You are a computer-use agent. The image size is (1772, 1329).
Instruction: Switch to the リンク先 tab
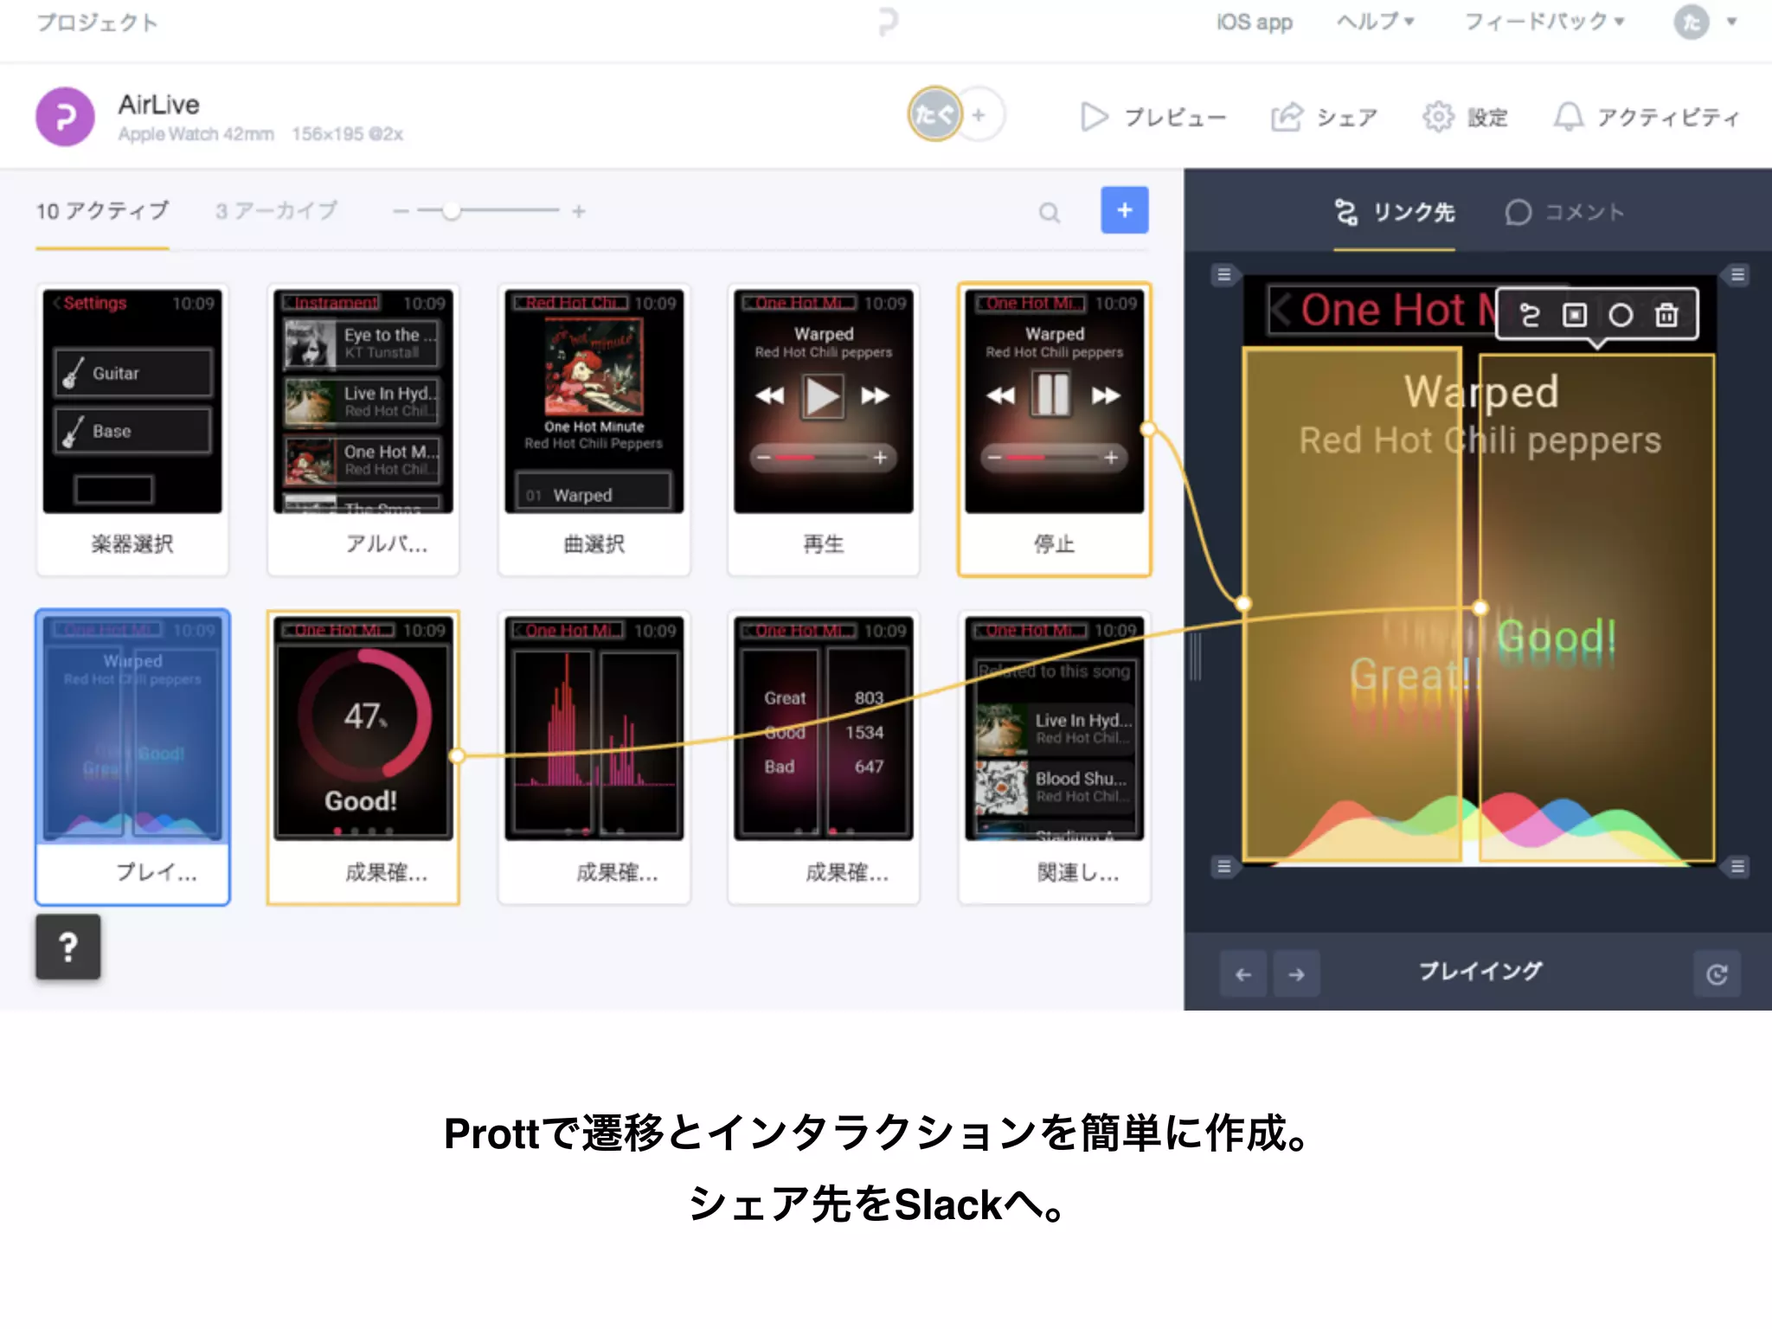pos(1394,213)
